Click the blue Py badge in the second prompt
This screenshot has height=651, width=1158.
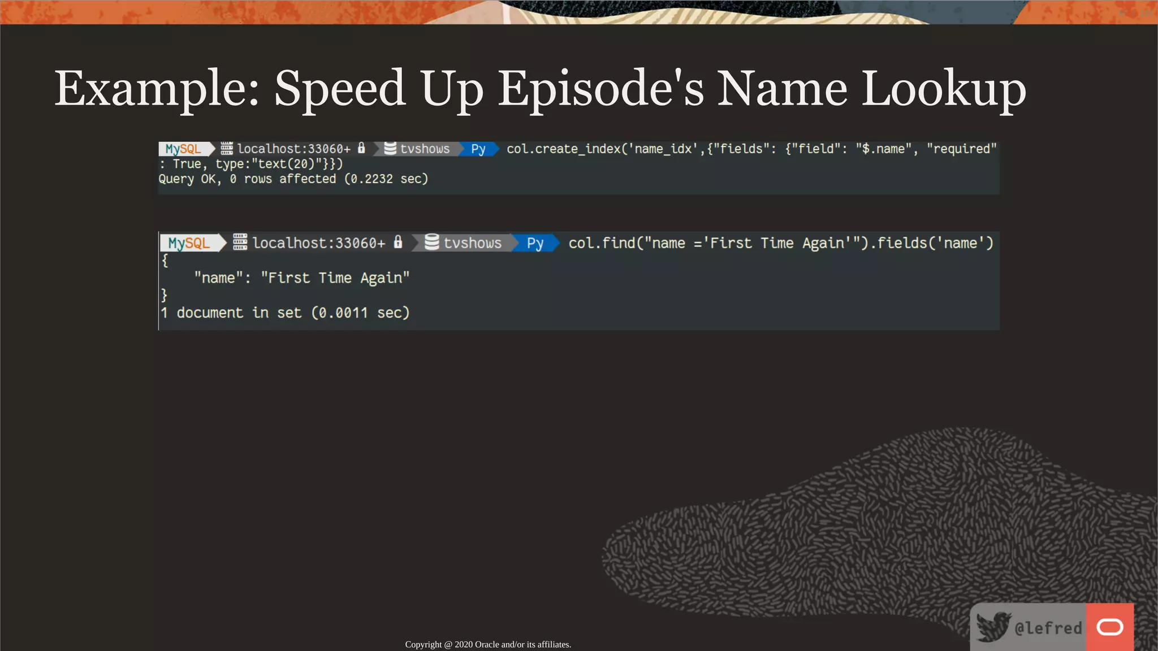coord(535,243)
